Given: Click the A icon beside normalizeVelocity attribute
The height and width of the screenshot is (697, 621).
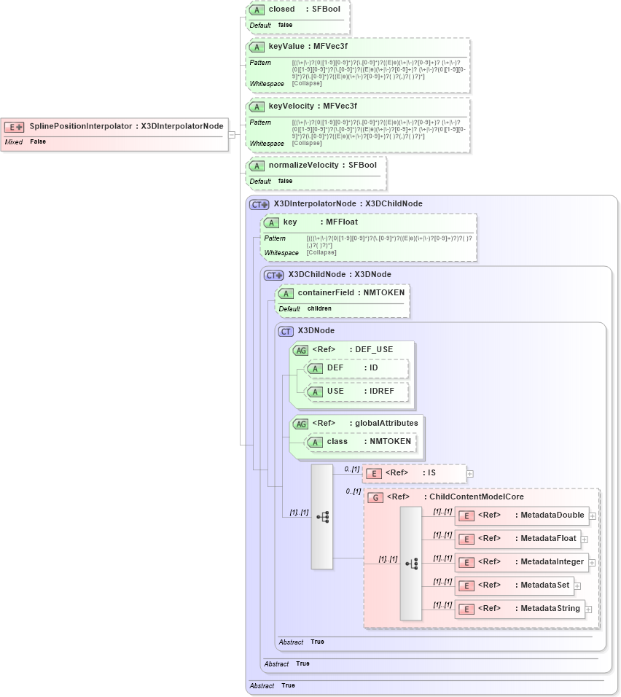Looking at the screenshot, I should pyautogui.click(x=257, y=166).
